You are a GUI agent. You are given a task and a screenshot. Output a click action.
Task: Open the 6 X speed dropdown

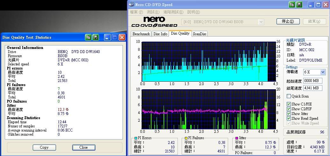pyautogui.click(x=323, y=72)
